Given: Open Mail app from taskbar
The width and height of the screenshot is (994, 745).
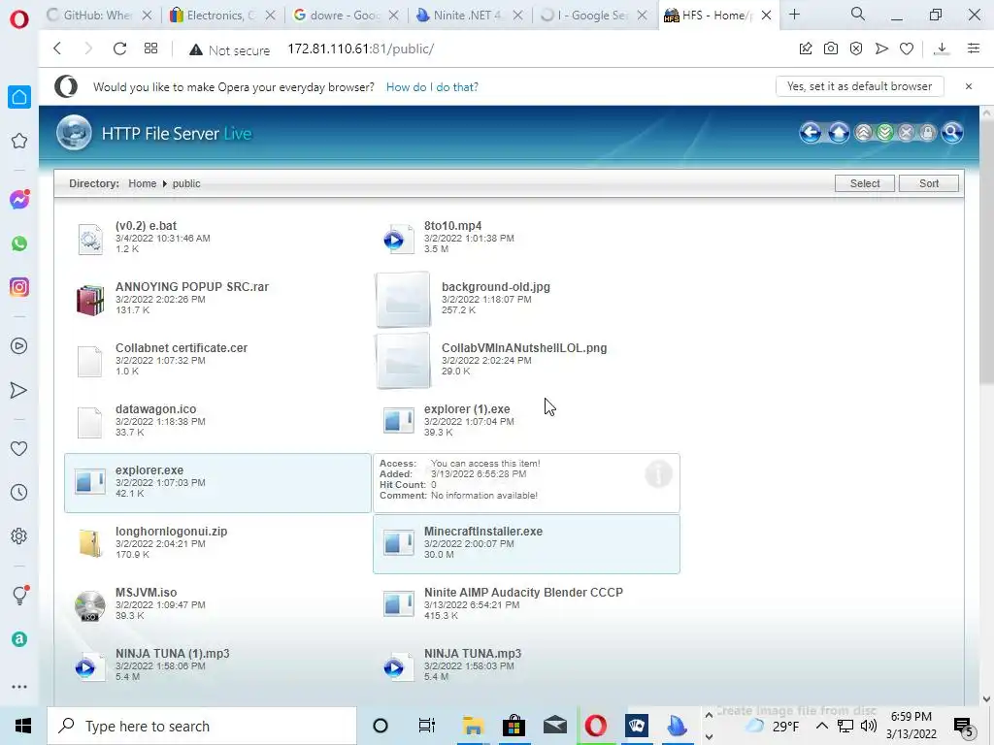Looking at the screenshot, I should click(554, 726).
